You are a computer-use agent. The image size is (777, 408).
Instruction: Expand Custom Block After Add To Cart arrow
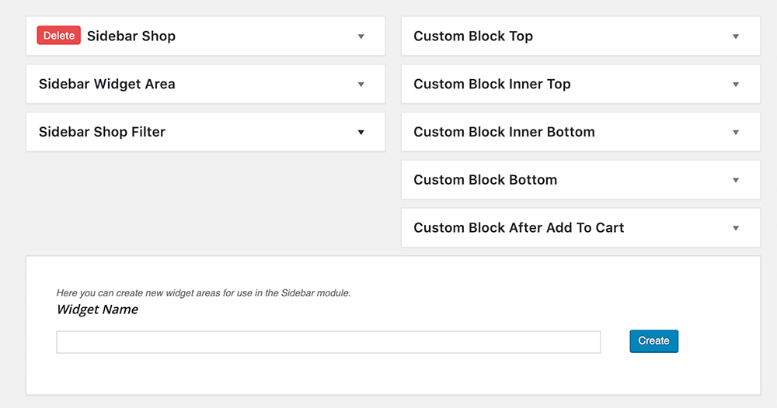736,229
